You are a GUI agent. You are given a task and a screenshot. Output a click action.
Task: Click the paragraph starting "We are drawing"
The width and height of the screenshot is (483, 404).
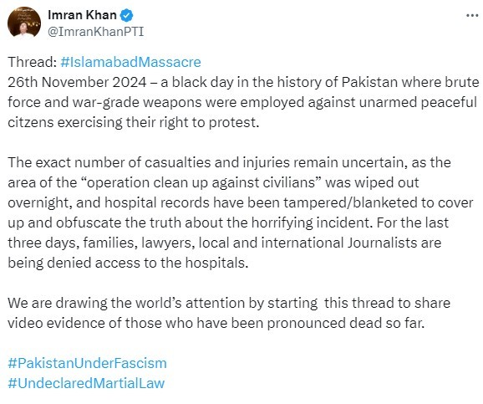pos(229,313)
